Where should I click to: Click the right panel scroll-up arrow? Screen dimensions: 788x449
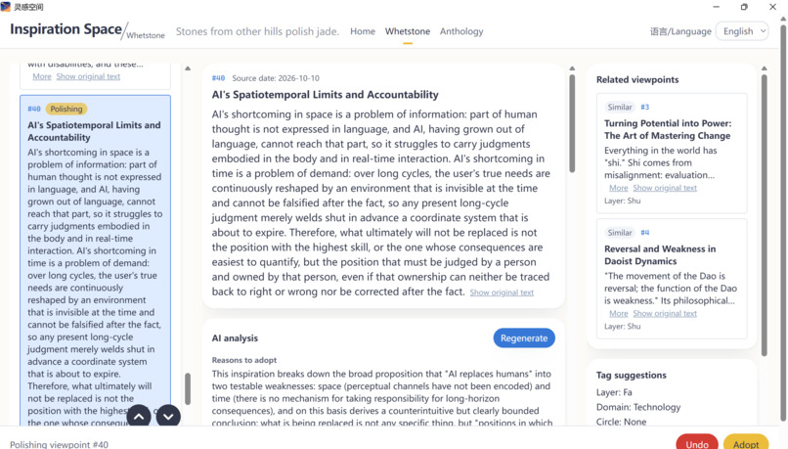click(x=765, y=68)
